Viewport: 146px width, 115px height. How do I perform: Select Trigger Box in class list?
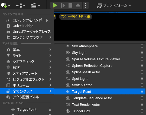(x=100, y=111)
